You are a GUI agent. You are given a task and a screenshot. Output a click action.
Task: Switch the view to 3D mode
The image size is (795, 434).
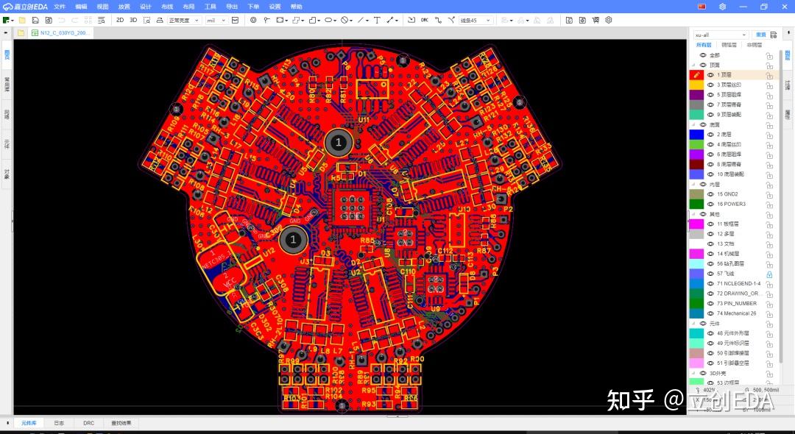coord(133,21)
